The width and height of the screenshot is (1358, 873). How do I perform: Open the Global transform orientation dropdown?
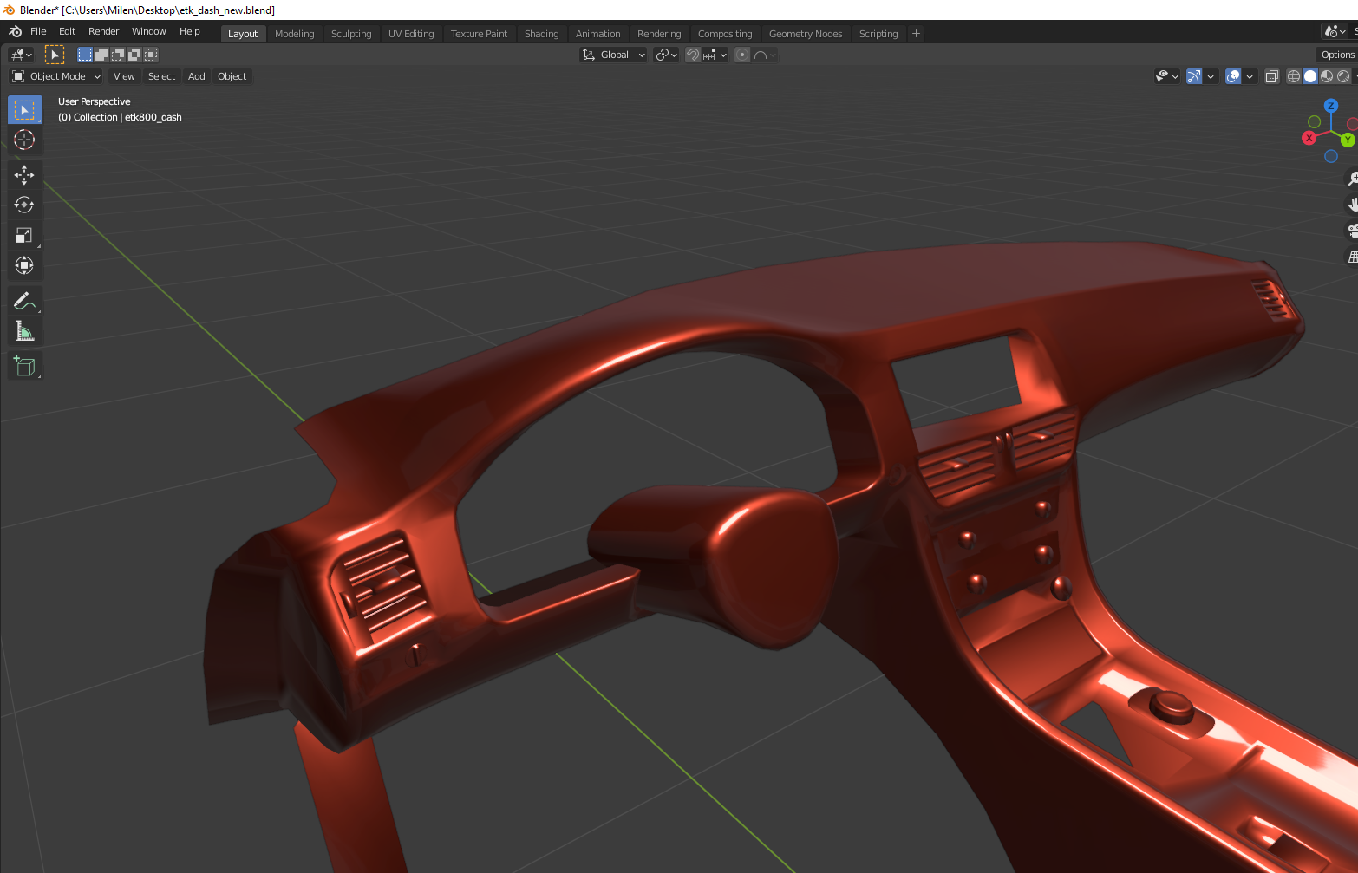(x=613, y=55)
